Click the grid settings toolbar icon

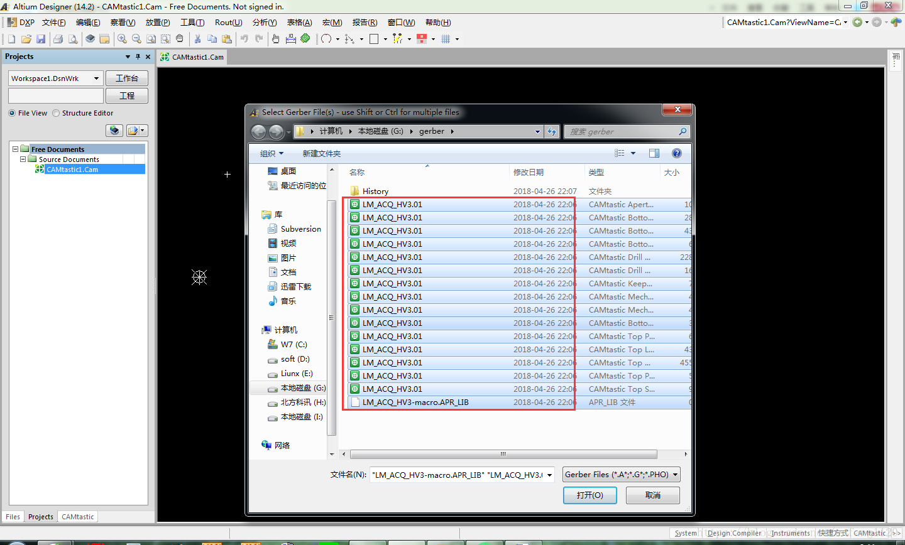[446, 39]
